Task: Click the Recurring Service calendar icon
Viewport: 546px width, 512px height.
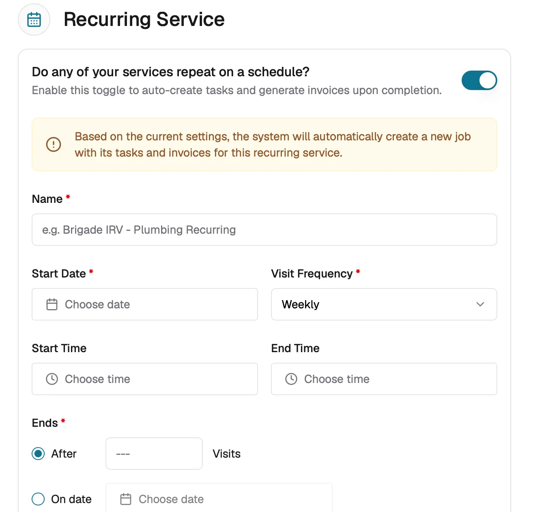Action: pyautogui.click(x=34, y=19)
